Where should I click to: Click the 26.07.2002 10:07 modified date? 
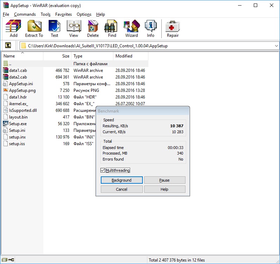pos(130,103)
